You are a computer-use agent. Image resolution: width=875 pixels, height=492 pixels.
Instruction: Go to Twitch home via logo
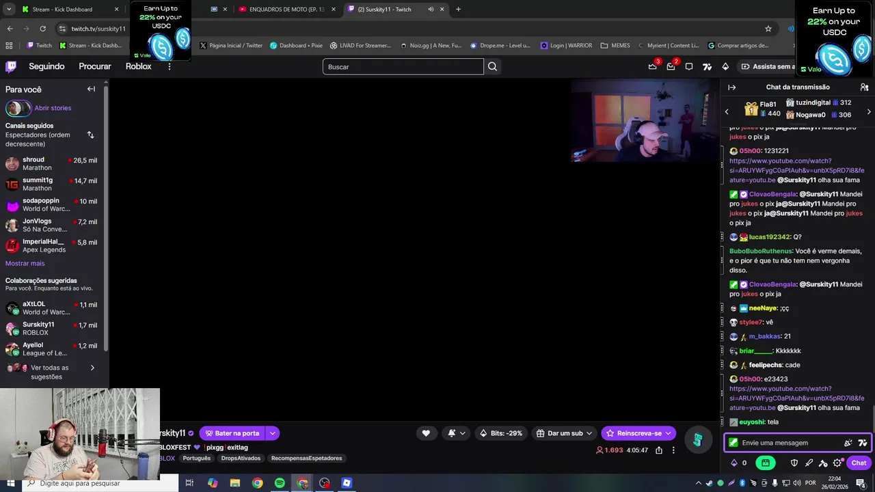[x=11, y=66]
